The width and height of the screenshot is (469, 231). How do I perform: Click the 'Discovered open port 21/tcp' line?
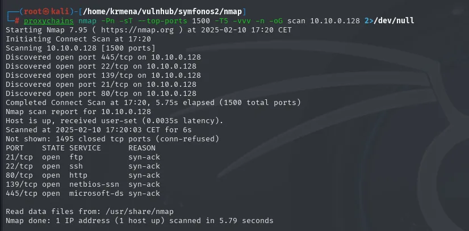tap(101, 85)
